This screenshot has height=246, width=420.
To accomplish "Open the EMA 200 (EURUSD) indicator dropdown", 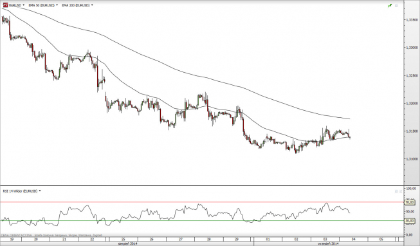I will coord(92,5).
